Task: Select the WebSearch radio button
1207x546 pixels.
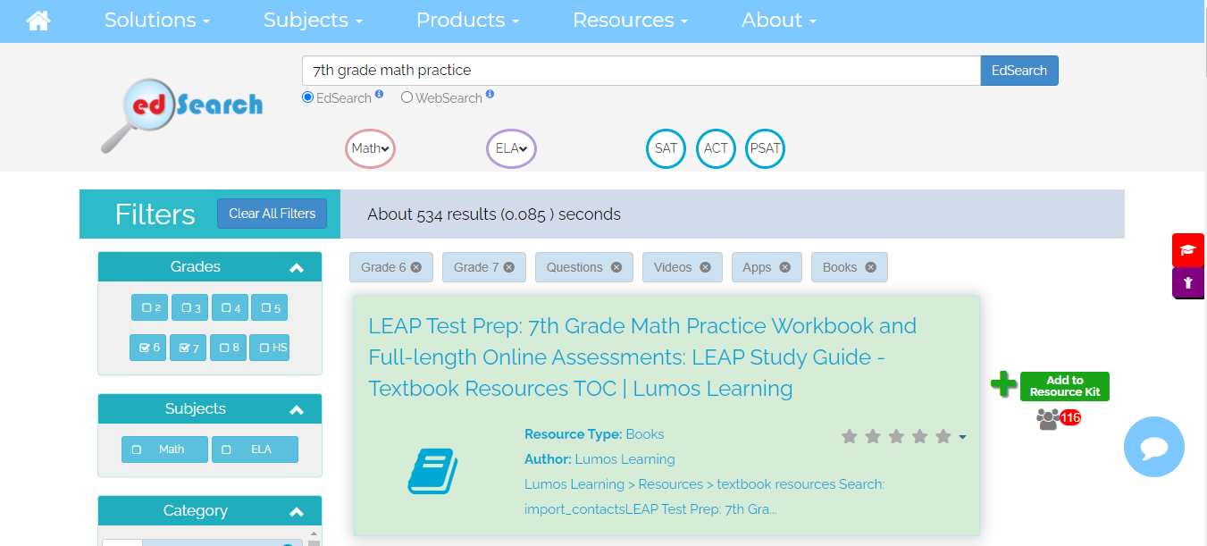Action: coord(407,97)
